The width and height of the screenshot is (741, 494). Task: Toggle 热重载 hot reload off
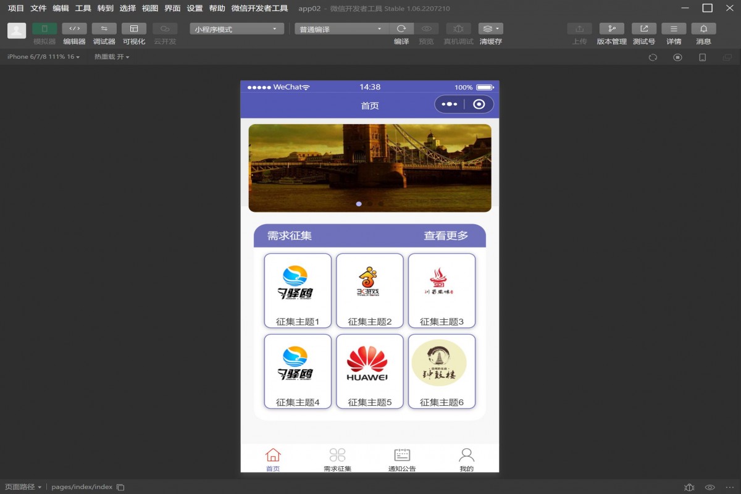pyautogui.click(x=111, y=57)
